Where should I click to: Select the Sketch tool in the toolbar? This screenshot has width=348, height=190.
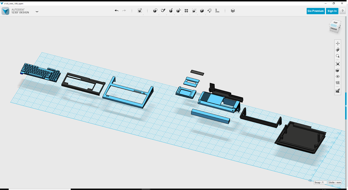pos(163,11)
